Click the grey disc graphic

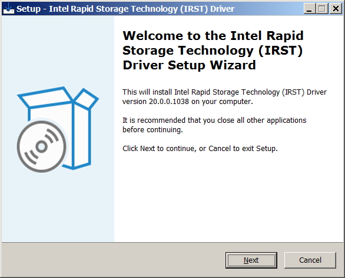point(42,146)
